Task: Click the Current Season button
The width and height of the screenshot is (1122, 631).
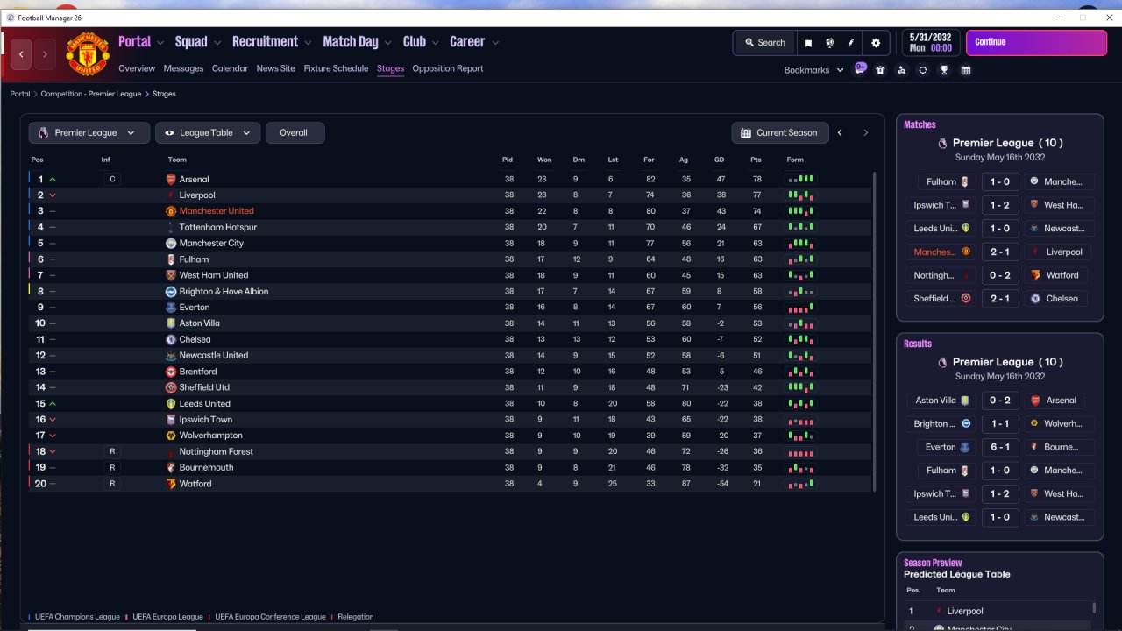Action: (x=779, y=133)
